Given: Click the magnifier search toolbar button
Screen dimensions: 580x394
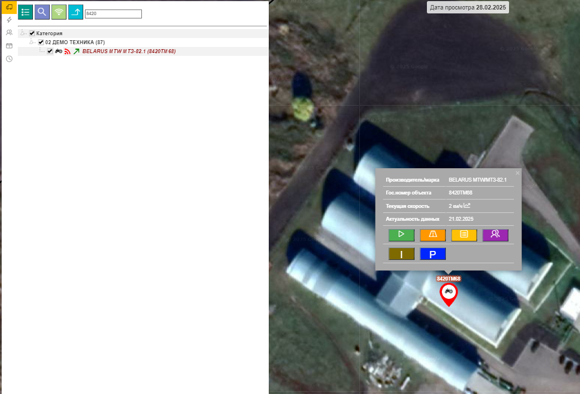Looking at the screenshot, I should point(42,12).
